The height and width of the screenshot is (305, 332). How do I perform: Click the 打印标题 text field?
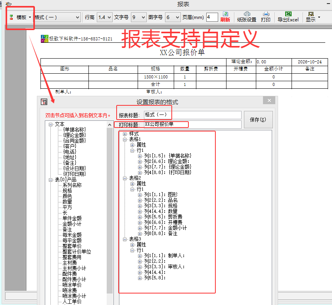193,124
